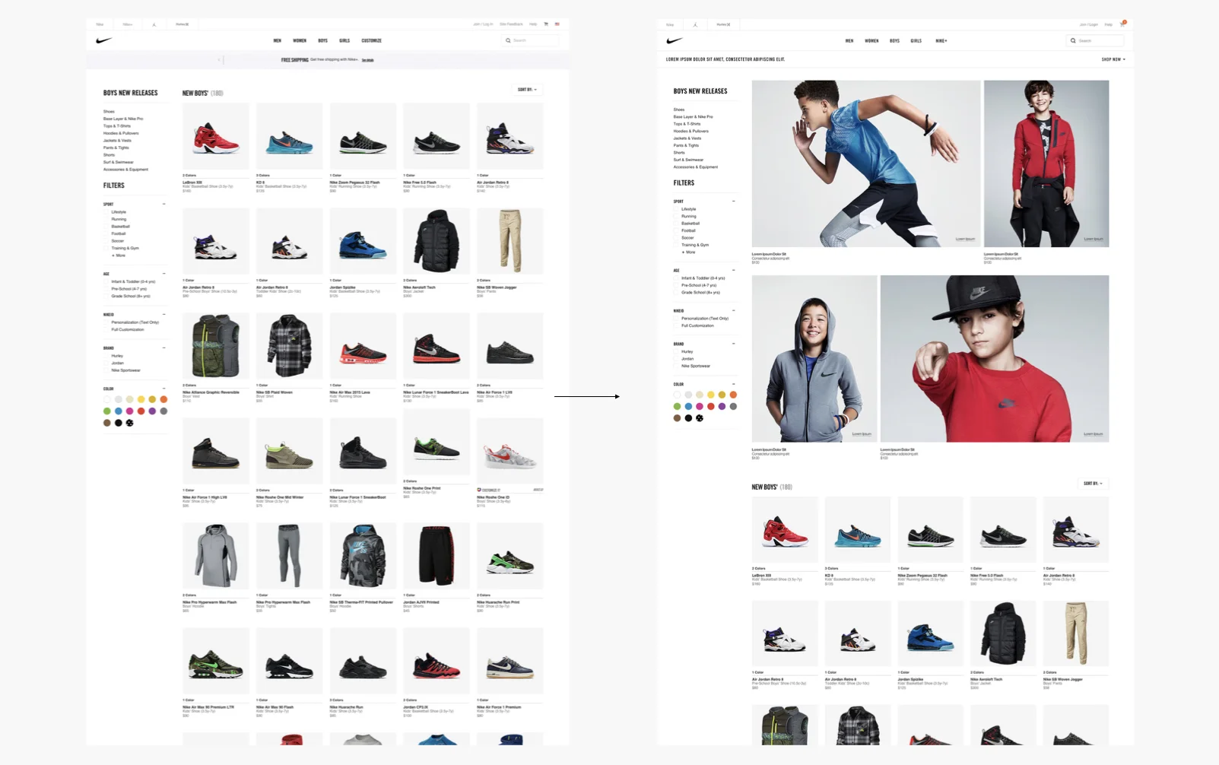This screenshot has height=765, width=1219.
Task: Open the Nike+ top tab on left page
Action: 128,24
